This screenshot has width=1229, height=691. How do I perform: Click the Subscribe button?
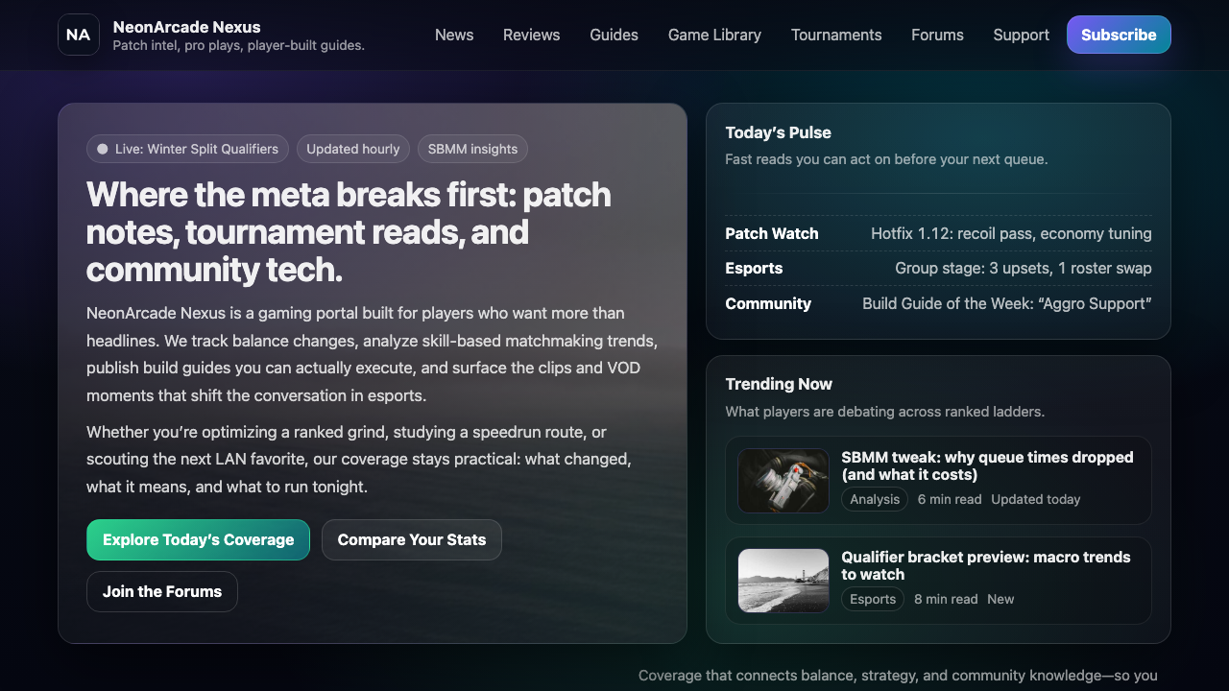1119,35
